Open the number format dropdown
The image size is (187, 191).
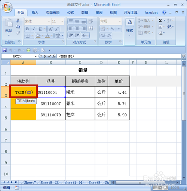click(120, 21)
